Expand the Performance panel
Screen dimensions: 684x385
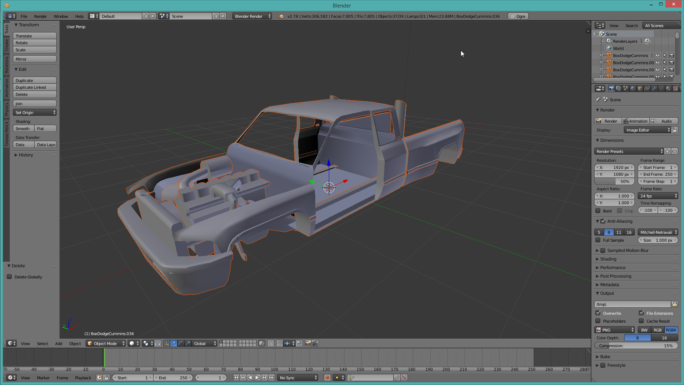pyautogui.click(x=613, y=267)
